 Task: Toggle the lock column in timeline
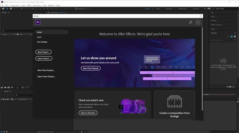pos(8,99)
